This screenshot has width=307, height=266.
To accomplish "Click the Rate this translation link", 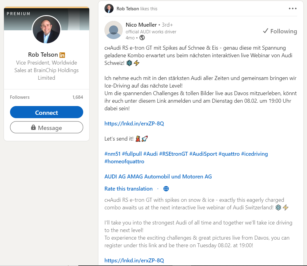I will [128, 189].
